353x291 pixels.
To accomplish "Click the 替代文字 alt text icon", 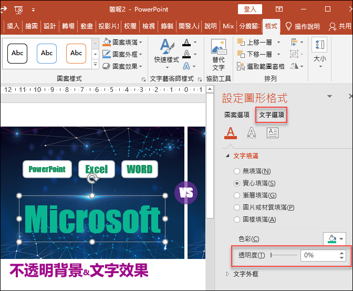I will point(219,55).
